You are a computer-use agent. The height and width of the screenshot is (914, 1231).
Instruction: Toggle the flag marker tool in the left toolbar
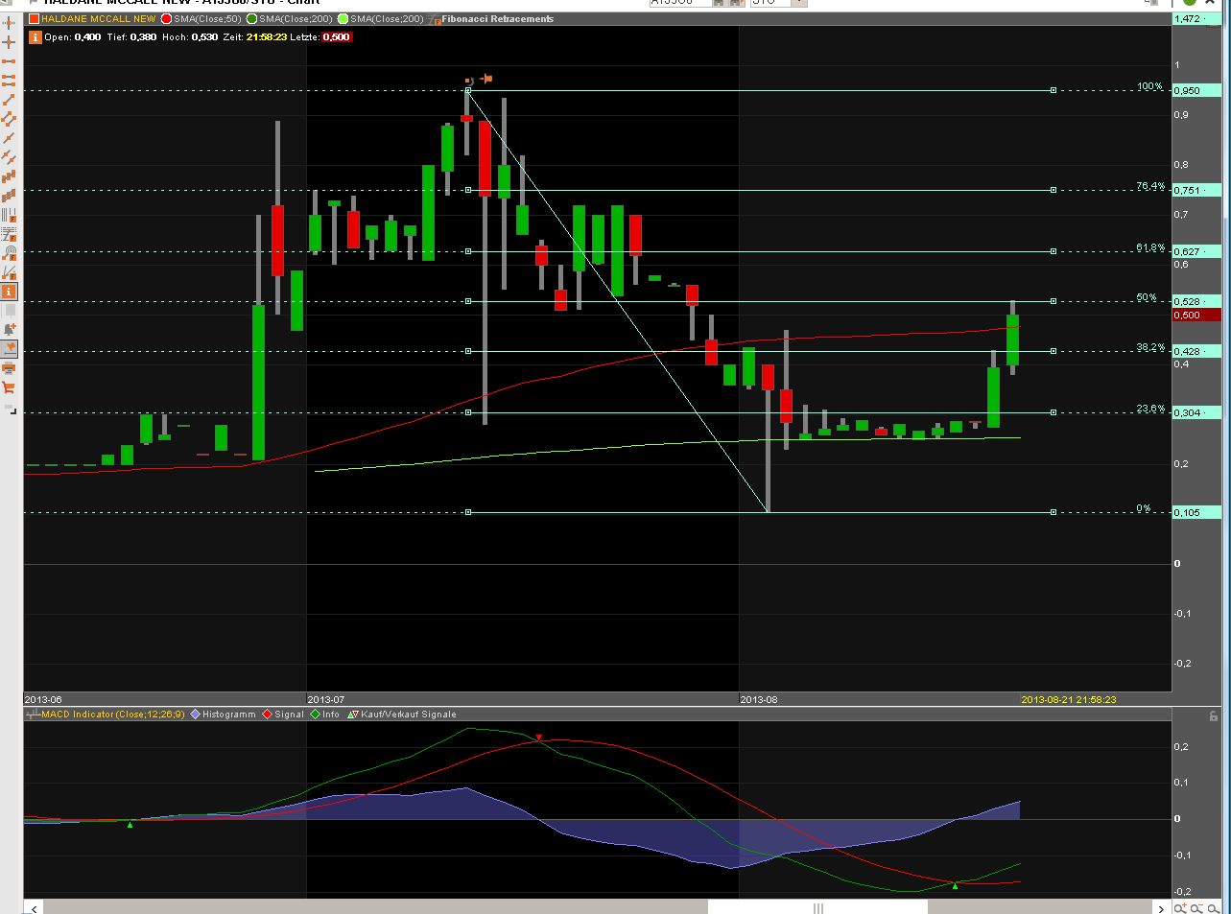pos(9,349)
